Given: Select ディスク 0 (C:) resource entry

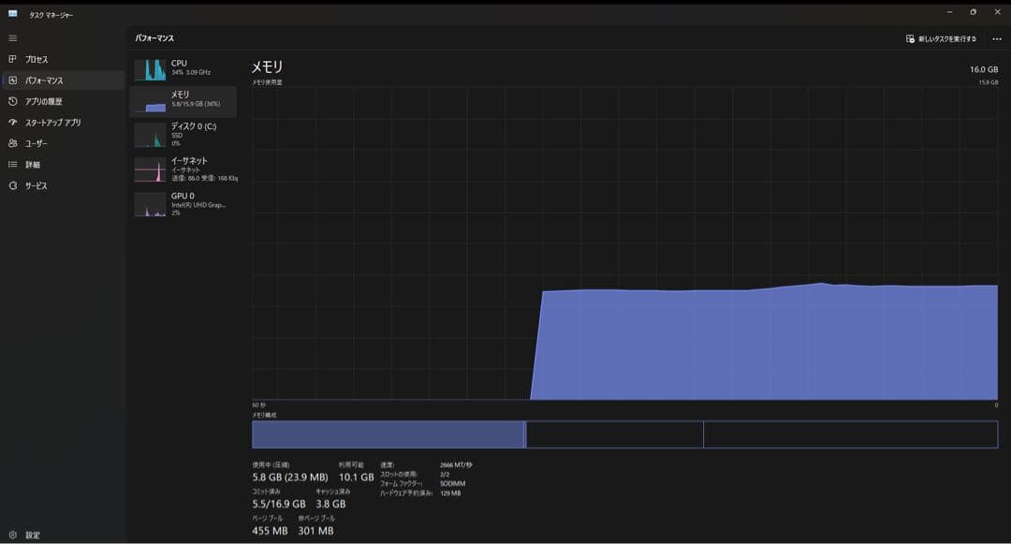Looking at the screenshot, I should click(x=183, y=134).
